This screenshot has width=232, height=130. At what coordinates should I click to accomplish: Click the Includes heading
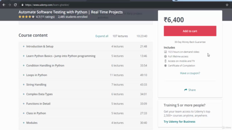tap(169, 47)
